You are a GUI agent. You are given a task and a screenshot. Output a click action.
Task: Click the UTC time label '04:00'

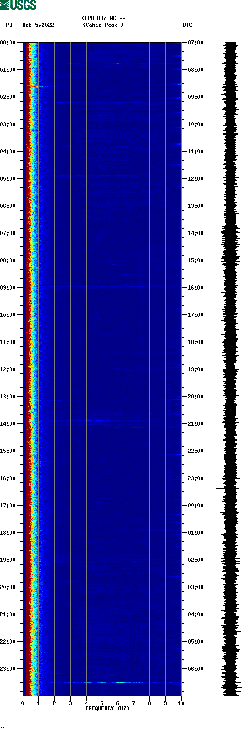click(x=196, y=614)
